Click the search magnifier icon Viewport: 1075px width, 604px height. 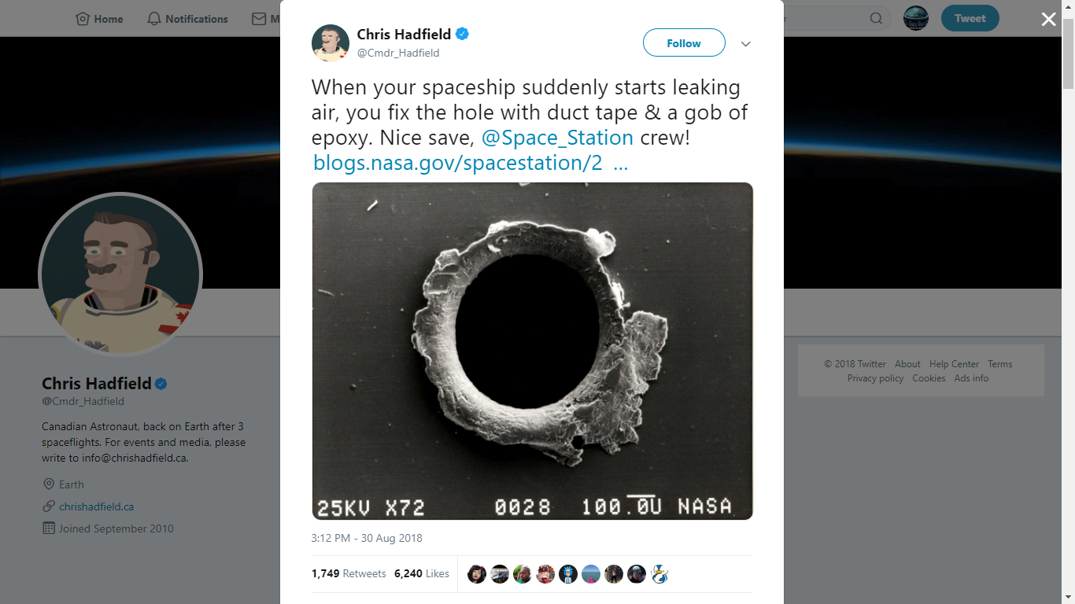click(x=876, y=19)
